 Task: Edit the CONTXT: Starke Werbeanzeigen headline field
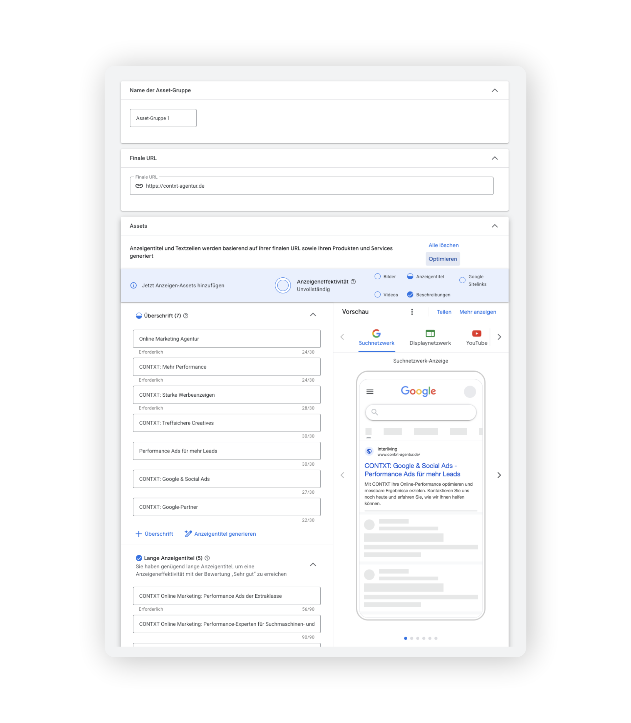227,395
